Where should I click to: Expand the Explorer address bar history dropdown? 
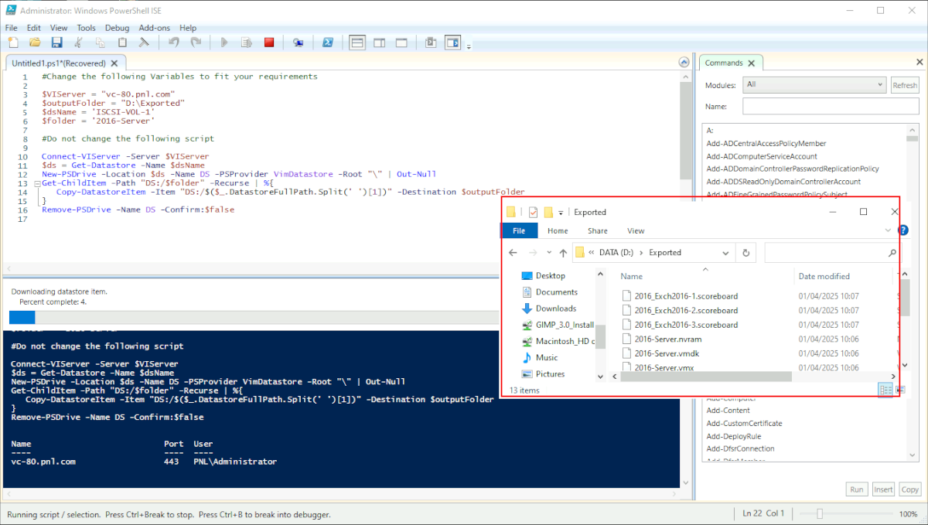click(725, 253)
